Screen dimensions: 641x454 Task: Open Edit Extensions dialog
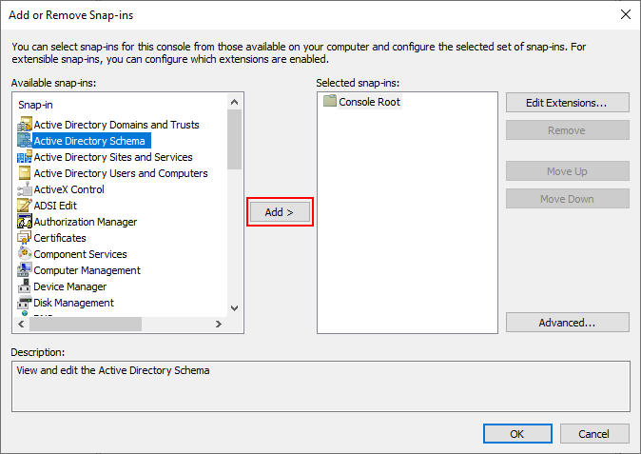pos(567,103)
